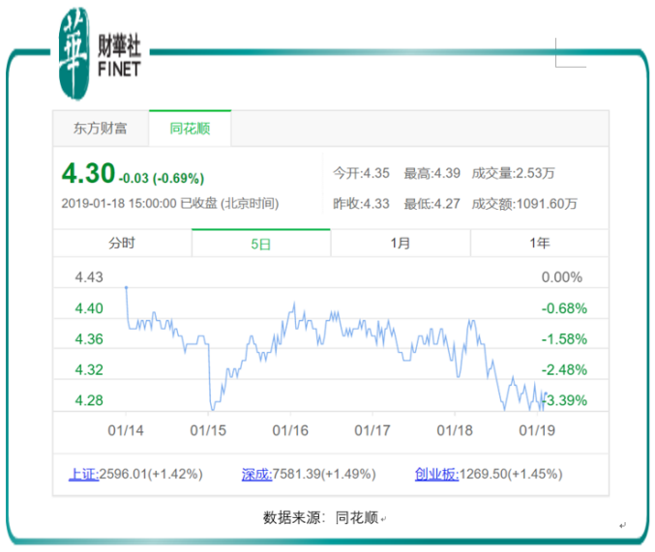Click the chart line's starting point marker
Image resolution: width=655 pixels, height=552 pixels.
tap(126, 287)
